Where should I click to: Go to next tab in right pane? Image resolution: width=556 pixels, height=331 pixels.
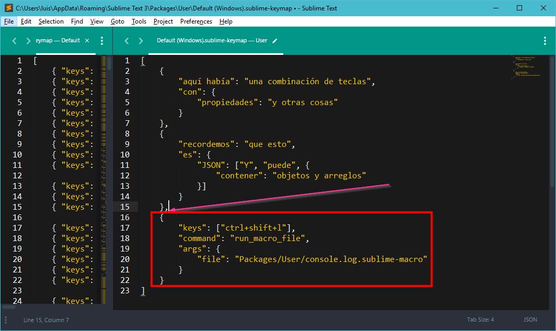point(141,41)
